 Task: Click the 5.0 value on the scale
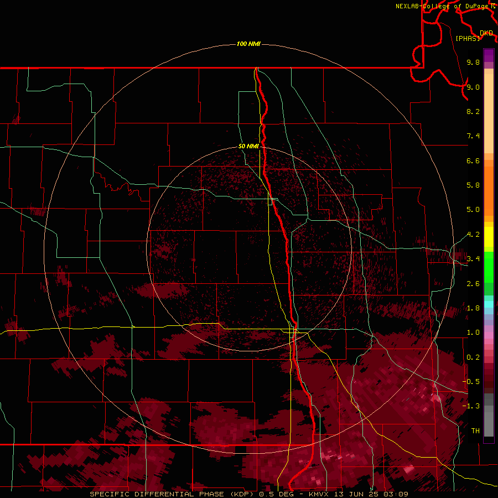pyautogui.click(x=473, y=210)
